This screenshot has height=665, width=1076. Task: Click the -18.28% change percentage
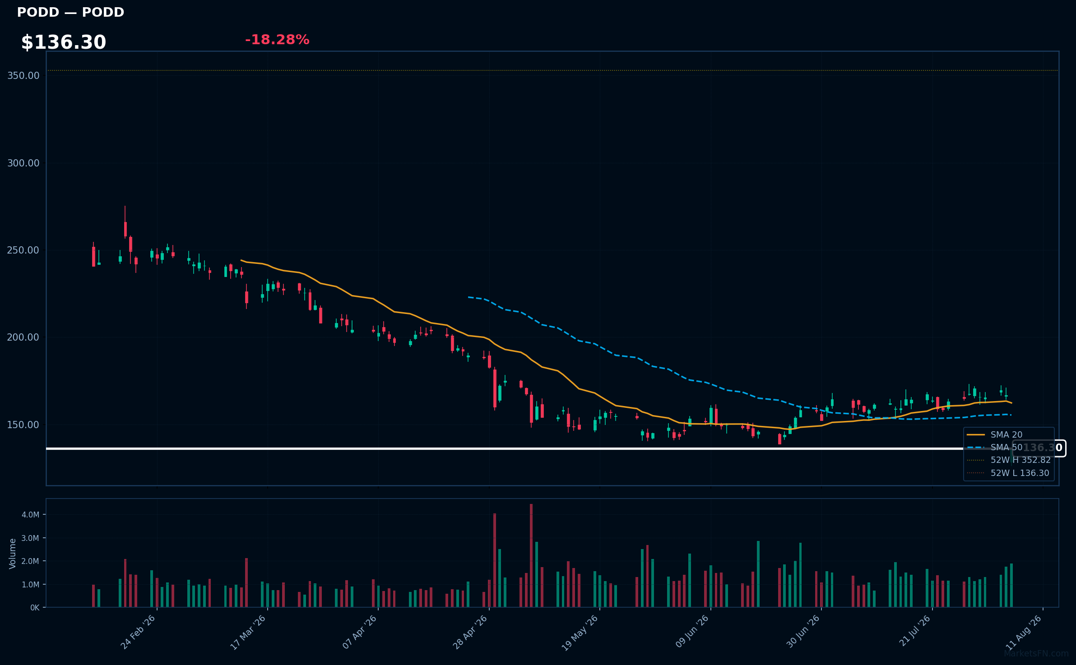[277, 40]
